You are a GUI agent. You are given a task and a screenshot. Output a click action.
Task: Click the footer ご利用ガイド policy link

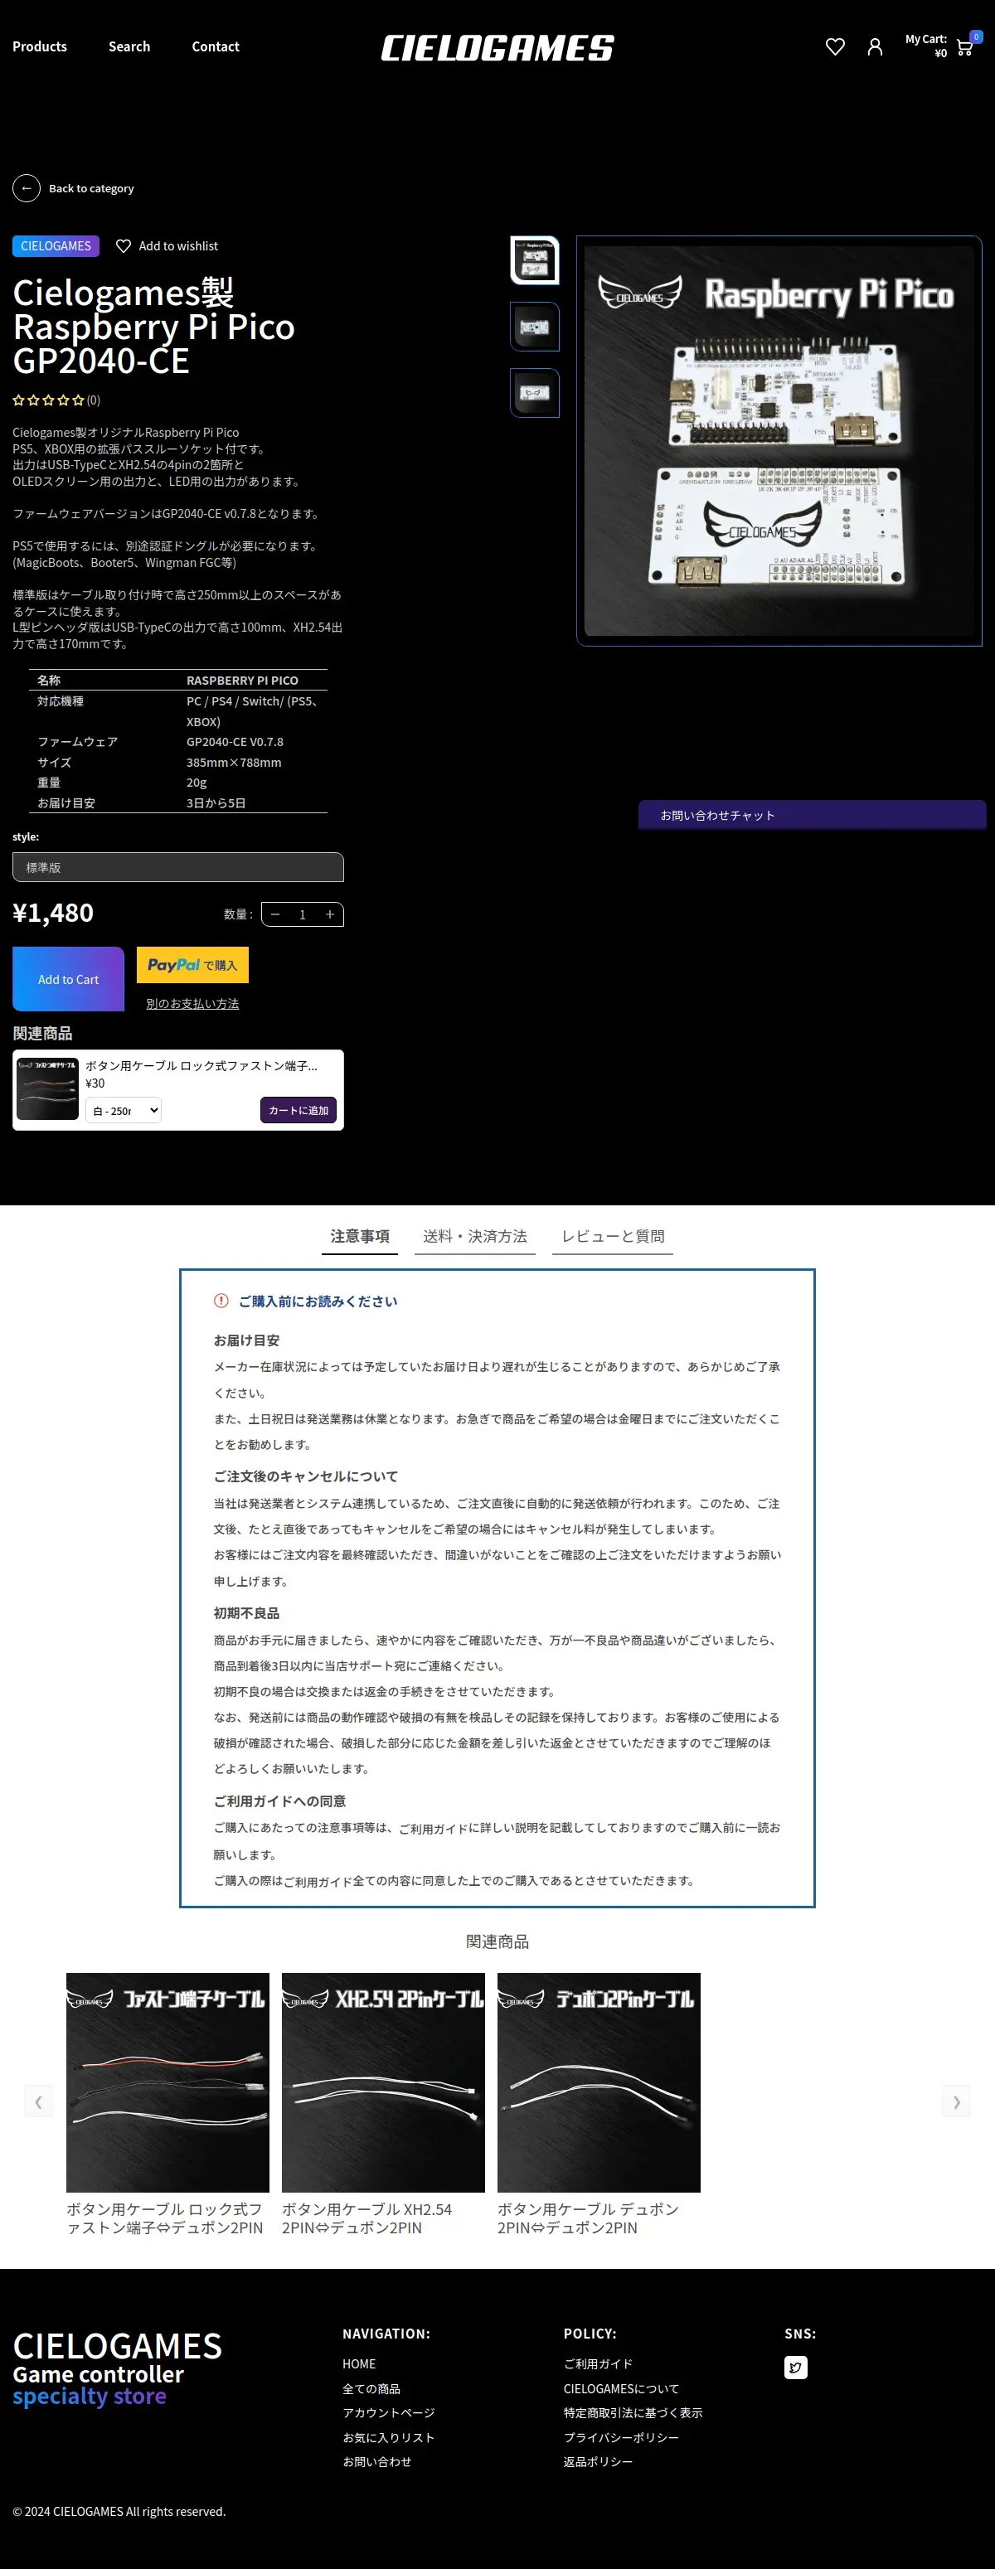point(598,2363)
